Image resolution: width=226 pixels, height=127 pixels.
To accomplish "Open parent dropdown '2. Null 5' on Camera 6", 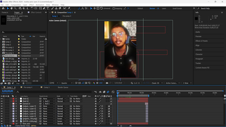I will pyautogui.click(x=49, y=104).
